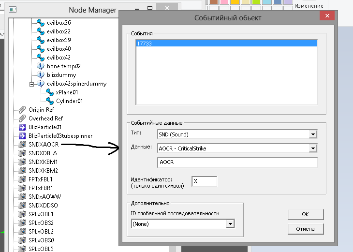
Task: Click the OK button
Action: [306, 214]
